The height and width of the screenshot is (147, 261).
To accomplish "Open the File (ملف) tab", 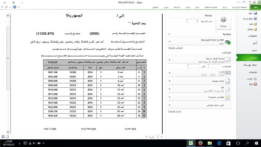I will tap(256, 7).
